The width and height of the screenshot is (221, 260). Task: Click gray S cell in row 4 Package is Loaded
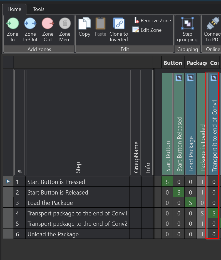(202, 213)
